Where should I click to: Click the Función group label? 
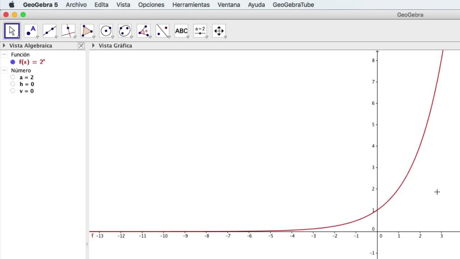click(x=20, y=55)
